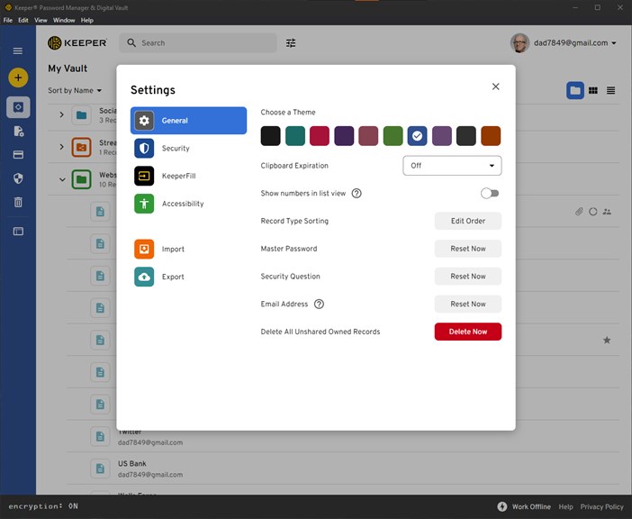Click help icon beside Show numbers
632x519 pixels.
(x=357, y=193)
